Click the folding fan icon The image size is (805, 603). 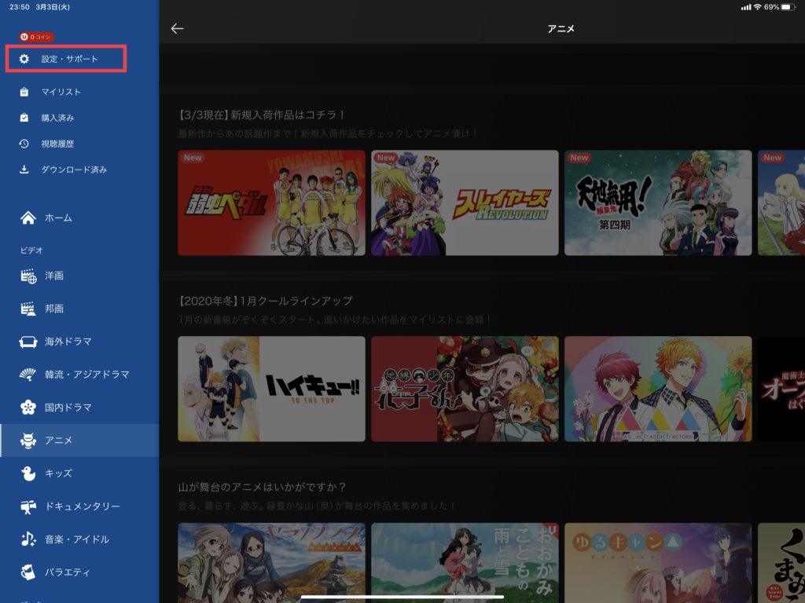28,375
